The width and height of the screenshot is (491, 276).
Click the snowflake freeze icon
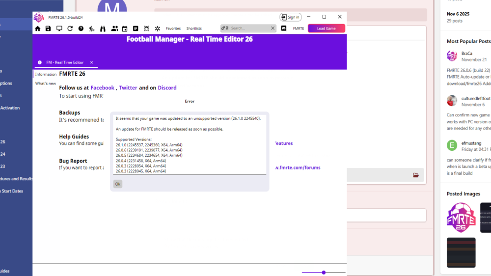[158, 28]
